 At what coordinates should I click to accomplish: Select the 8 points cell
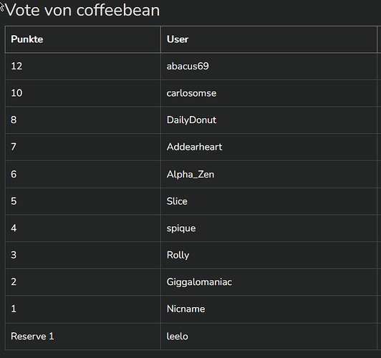pyautogui.click(x=83, y=120)
